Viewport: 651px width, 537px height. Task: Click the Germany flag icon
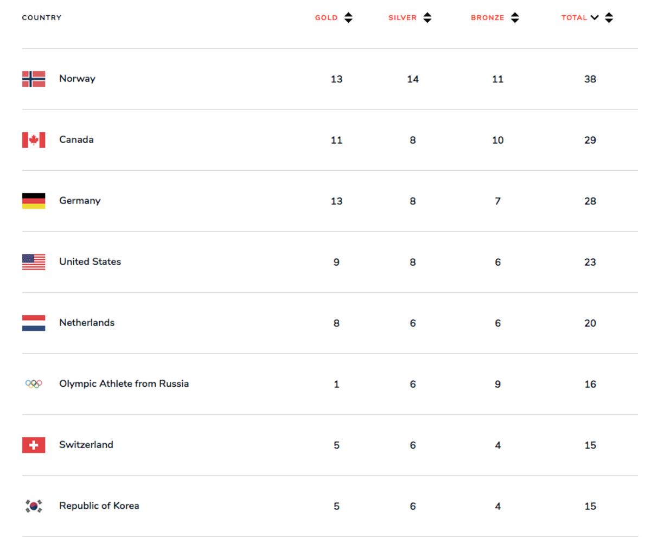pos(34,201)
